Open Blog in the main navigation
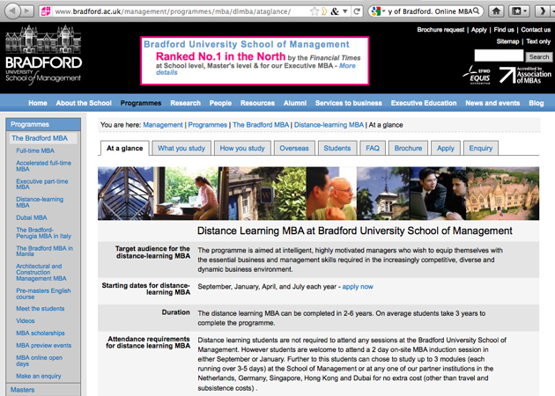The width and height of the screenshot is (555, 396). coord(536,103)
